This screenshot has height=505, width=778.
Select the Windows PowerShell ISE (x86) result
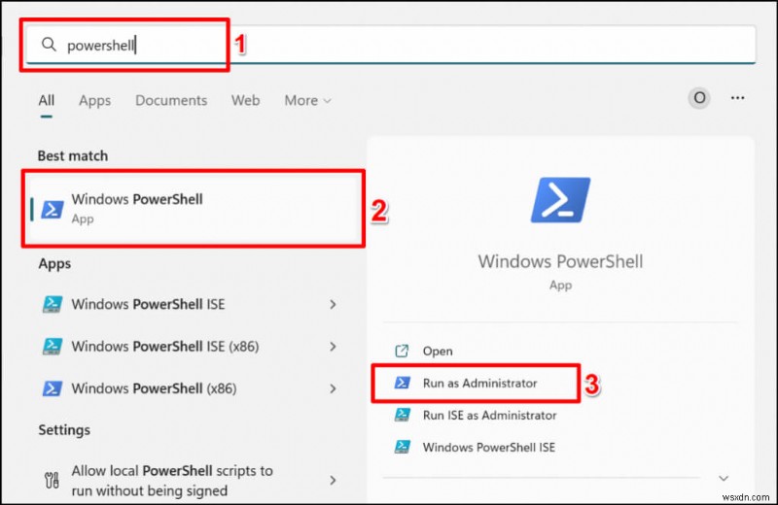tap(189, 346)
